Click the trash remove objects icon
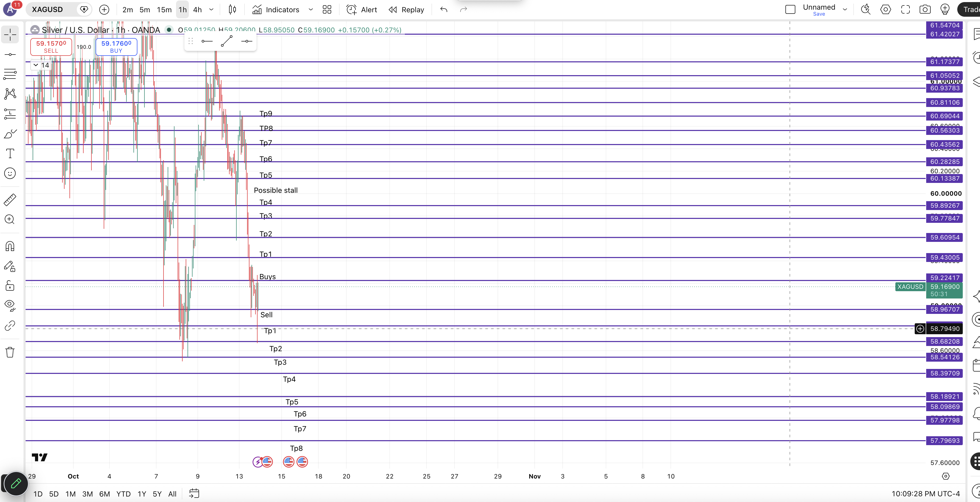 pyautogui.click(x=10, y=352)
